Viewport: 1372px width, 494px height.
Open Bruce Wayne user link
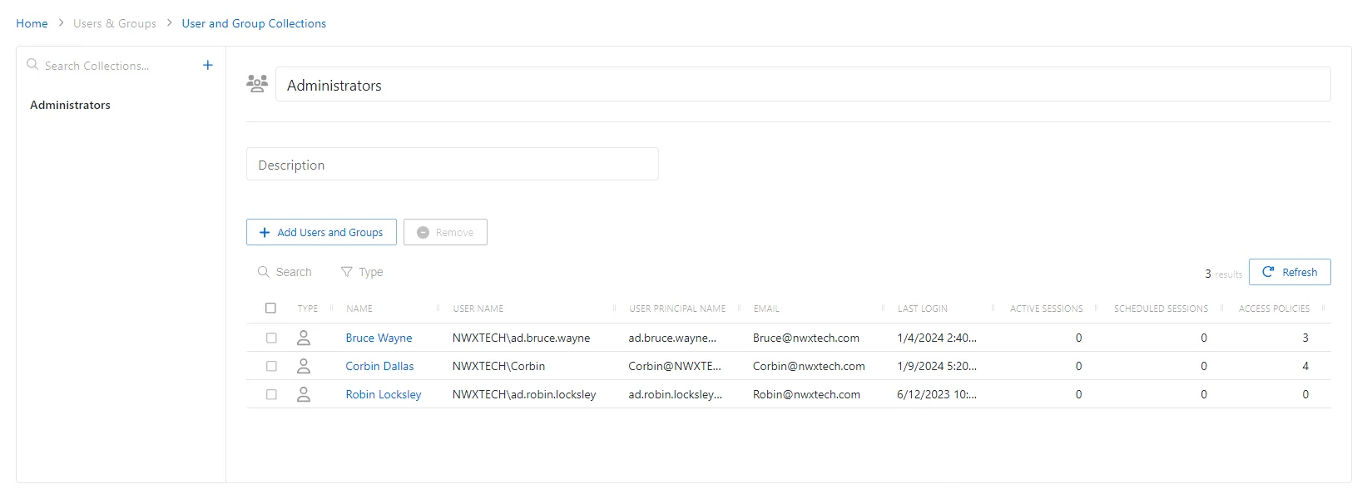(x=379, y=338)
